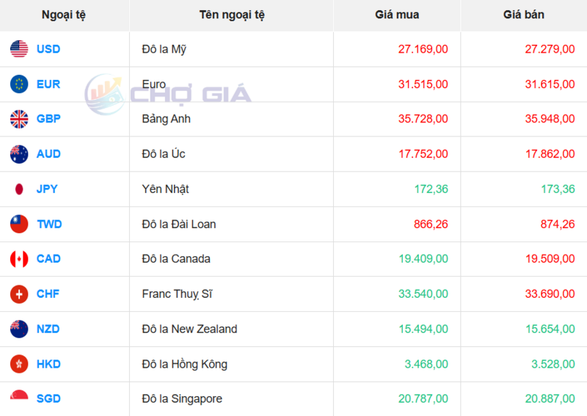Click the Japan flag icon
This screenshot has width=587, height=416.
(19, 189)
